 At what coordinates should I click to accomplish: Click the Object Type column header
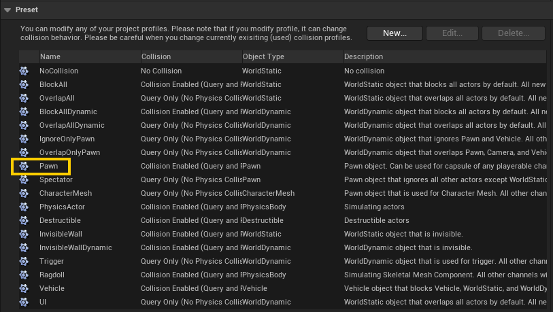263,56
